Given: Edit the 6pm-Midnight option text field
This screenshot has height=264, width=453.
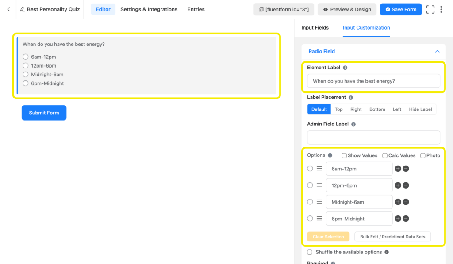Looking at the screenshot, I should pos(359,219).
